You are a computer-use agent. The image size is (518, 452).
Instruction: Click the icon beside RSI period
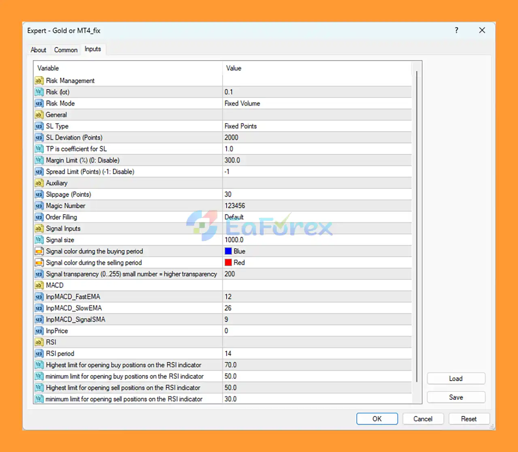[x=39, y=354]
